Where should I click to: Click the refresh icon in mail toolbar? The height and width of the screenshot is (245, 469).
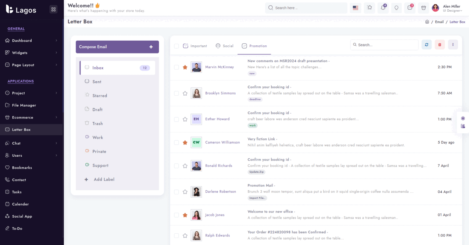(426, 45)
